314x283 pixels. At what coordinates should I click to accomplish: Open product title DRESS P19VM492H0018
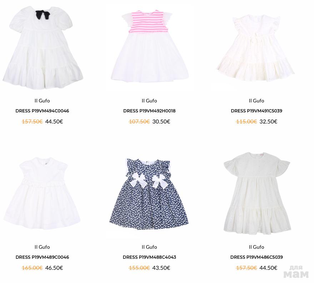point(149,111)
